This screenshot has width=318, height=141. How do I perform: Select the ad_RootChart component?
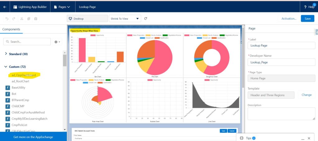coord(20,81)
